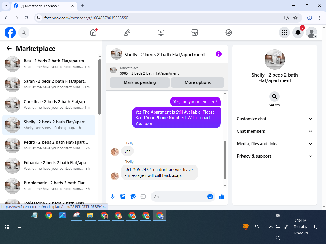
Task: Open Sarah conversation in the list
Action: (x=49, y=84)
